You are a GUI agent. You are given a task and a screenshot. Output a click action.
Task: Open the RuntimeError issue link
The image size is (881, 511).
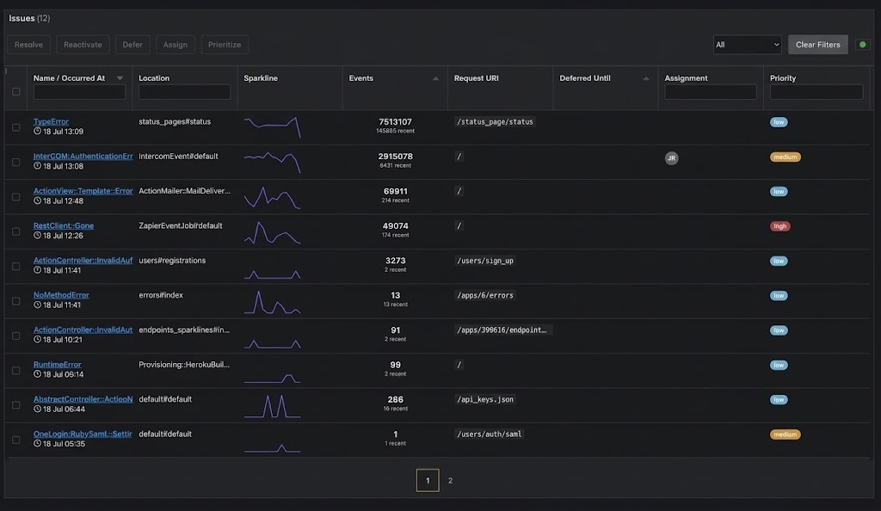58,365
